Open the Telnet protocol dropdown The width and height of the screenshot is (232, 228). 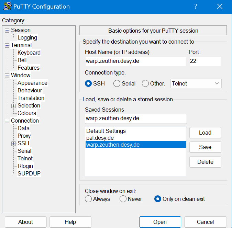click(196, 83)
